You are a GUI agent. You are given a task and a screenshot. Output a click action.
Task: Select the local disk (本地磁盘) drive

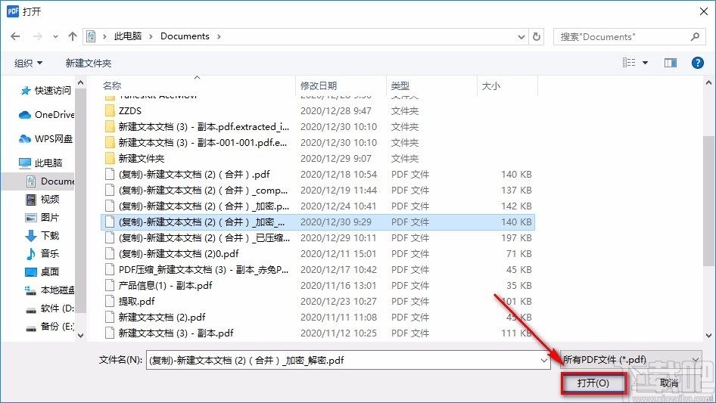tap(50, 290)
